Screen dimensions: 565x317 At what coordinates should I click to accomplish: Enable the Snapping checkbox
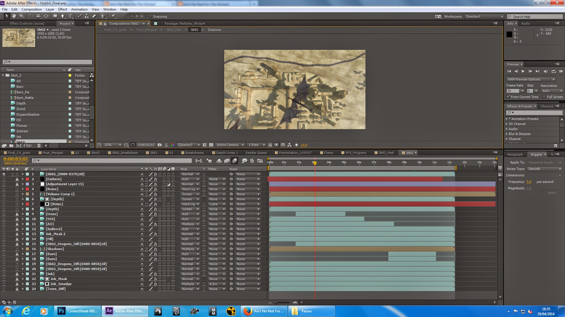[150, 17]
